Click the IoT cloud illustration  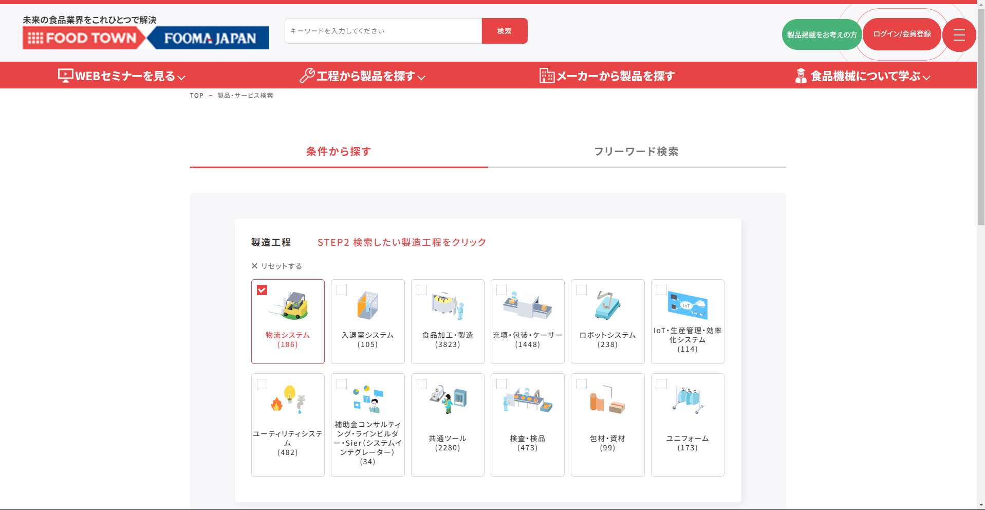[x=687, y=305]
